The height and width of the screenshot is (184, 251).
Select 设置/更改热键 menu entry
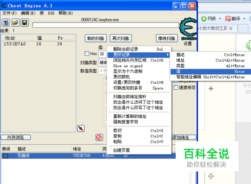pos(139,82)
